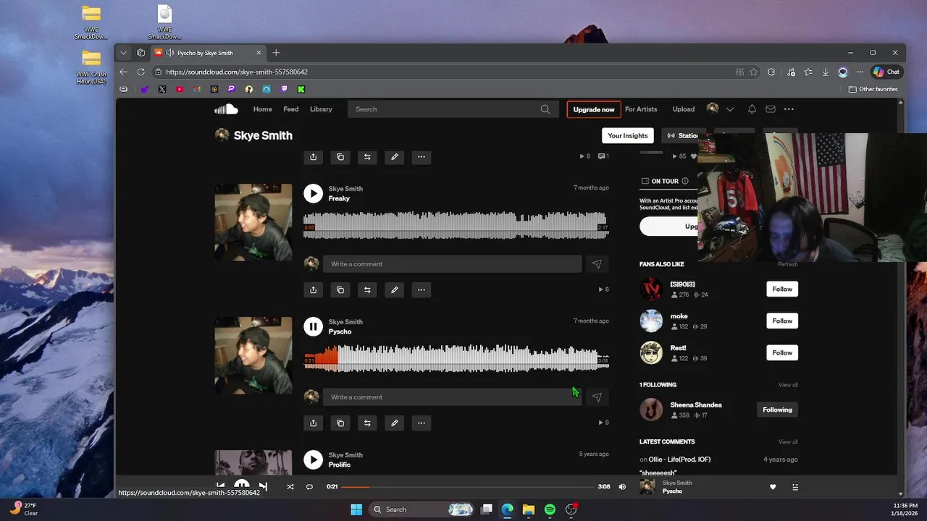Repost the Pyscho track

[367, 423]
